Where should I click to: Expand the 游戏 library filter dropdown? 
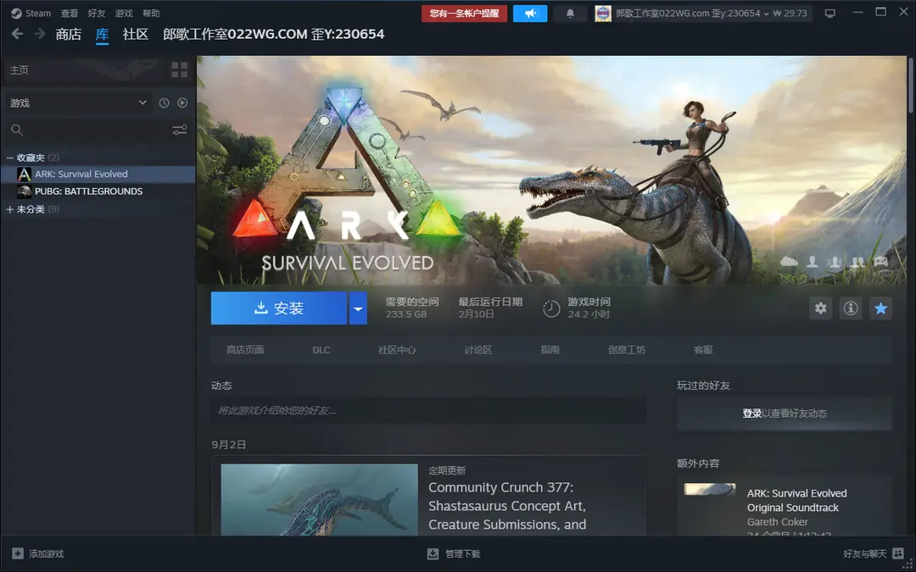(78, 103)
